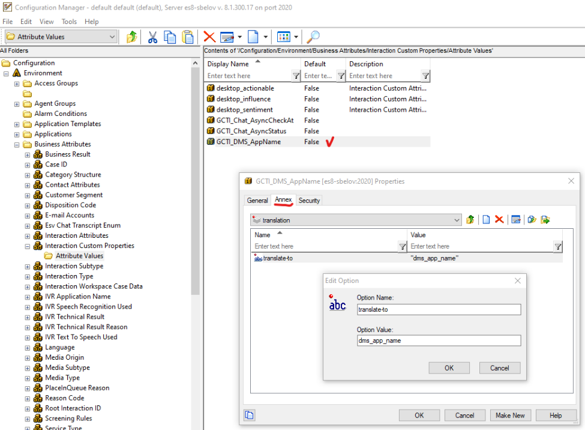Click the folder Up One Level icon

pyautogui.click(x=132, y=37)
